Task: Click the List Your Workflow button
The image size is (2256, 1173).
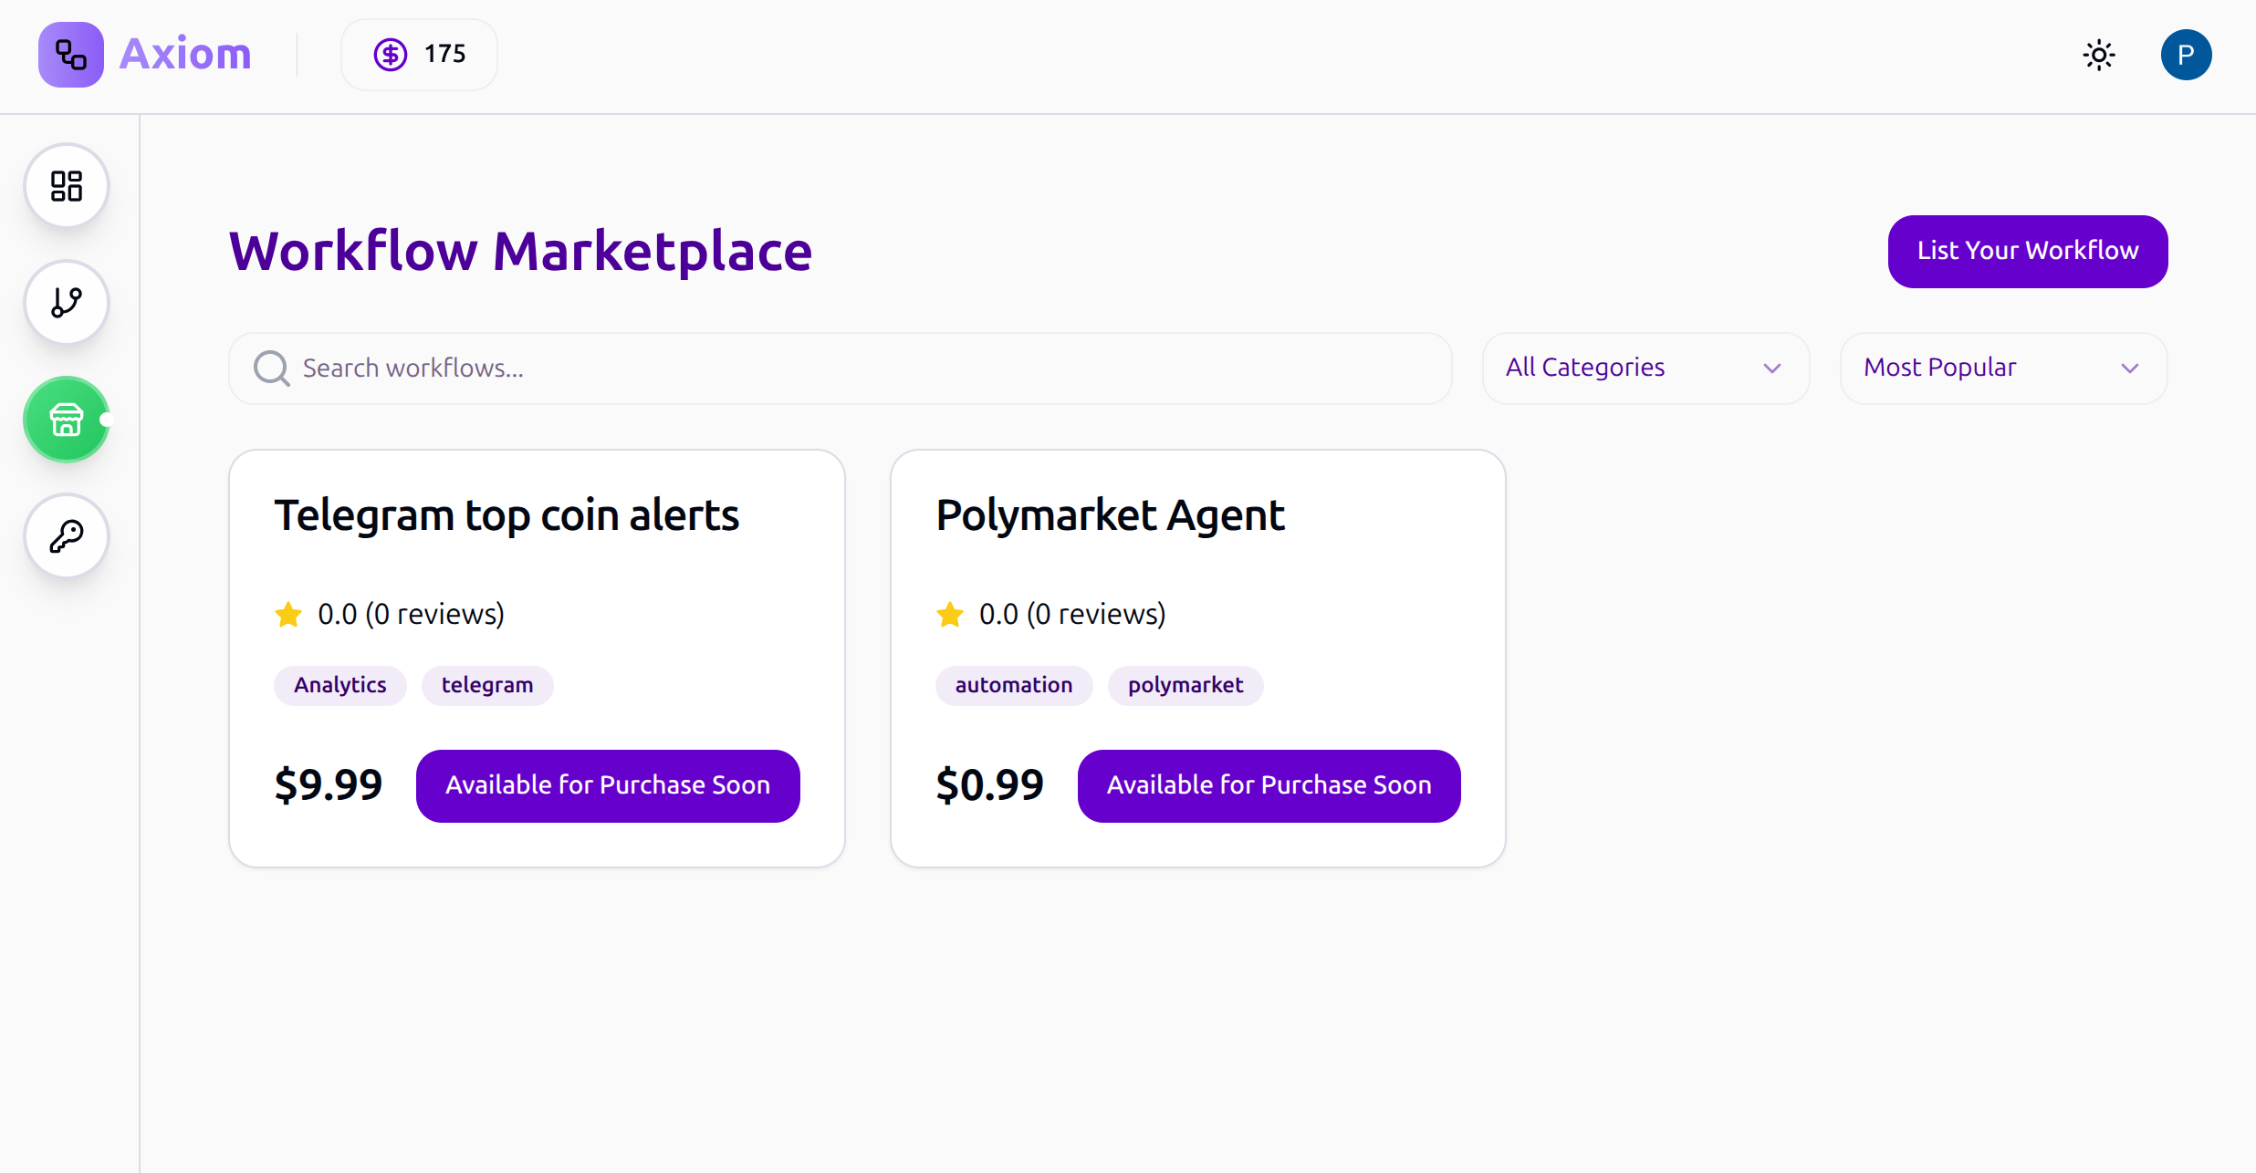Action: (x=2027, y=251)
